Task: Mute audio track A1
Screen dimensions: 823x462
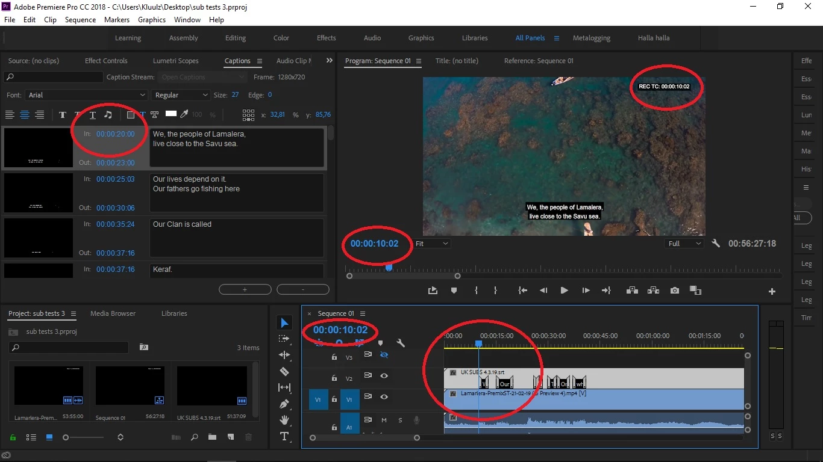Action: [384, 420]
